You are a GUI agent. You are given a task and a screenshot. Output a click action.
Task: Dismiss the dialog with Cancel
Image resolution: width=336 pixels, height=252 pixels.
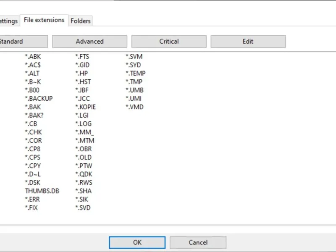(198, 242)
